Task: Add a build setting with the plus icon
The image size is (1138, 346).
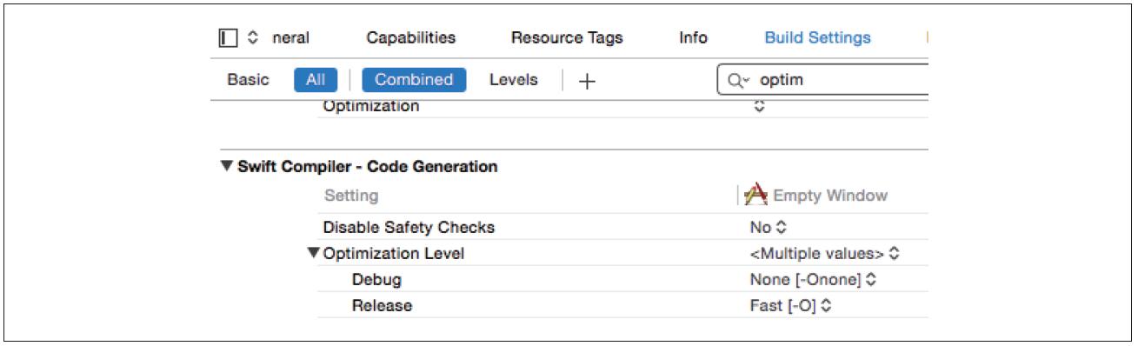Action: coord(588,81)
